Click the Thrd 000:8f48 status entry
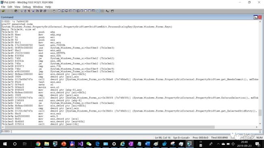This screenshot has width=264, height=148. click(219, 137)
